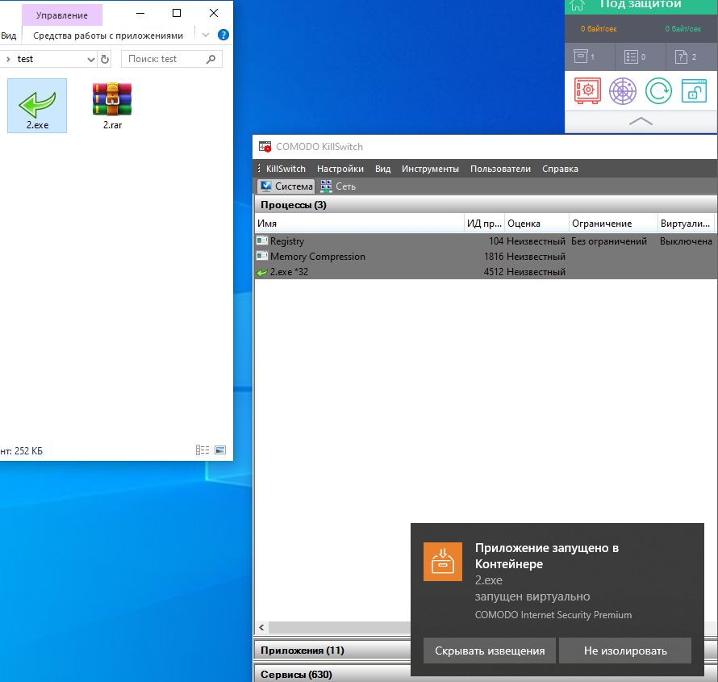Click Не изолировать button
The width and height of the screenshot is (718, 682).
(x=625, y=651)
